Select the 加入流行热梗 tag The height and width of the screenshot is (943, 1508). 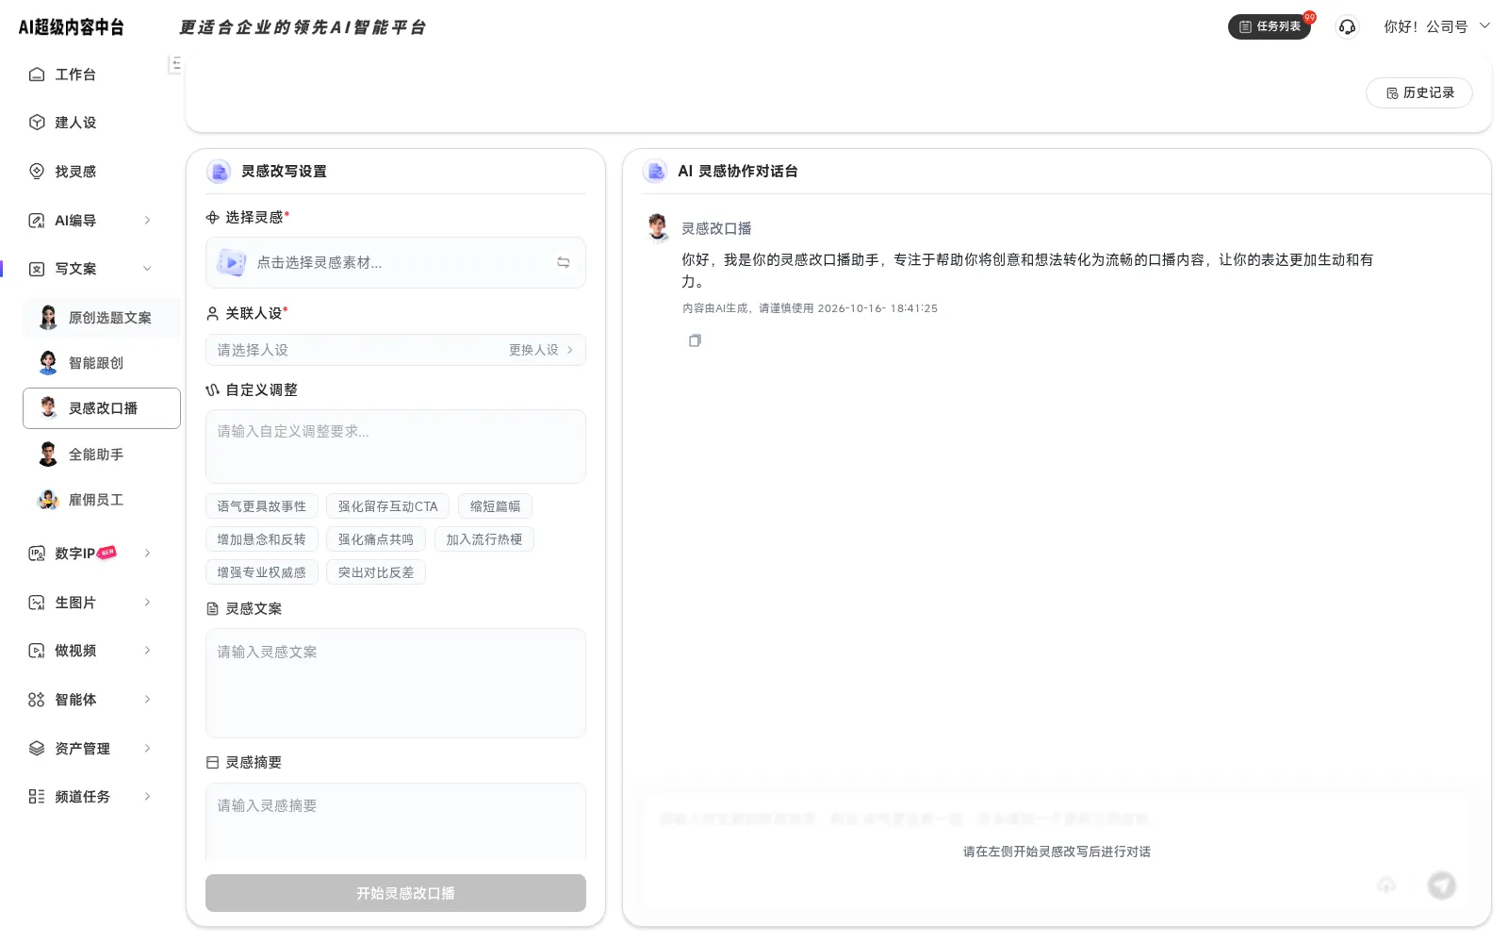click(484, 539)
